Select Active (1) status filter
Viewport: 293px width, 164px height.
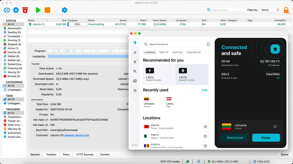tap(13, 48)
